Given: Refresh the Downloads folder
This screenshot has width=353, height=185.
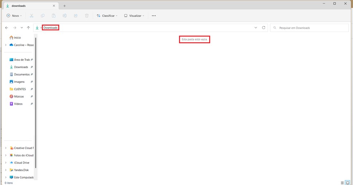Looking at the screenshot, I should tap(264, 28).
